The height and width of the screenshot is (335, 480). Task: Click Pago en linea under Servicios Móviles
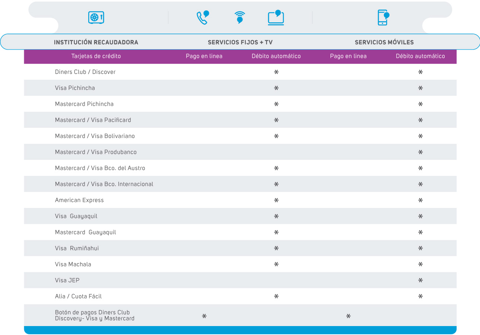[x=348, y=56]
